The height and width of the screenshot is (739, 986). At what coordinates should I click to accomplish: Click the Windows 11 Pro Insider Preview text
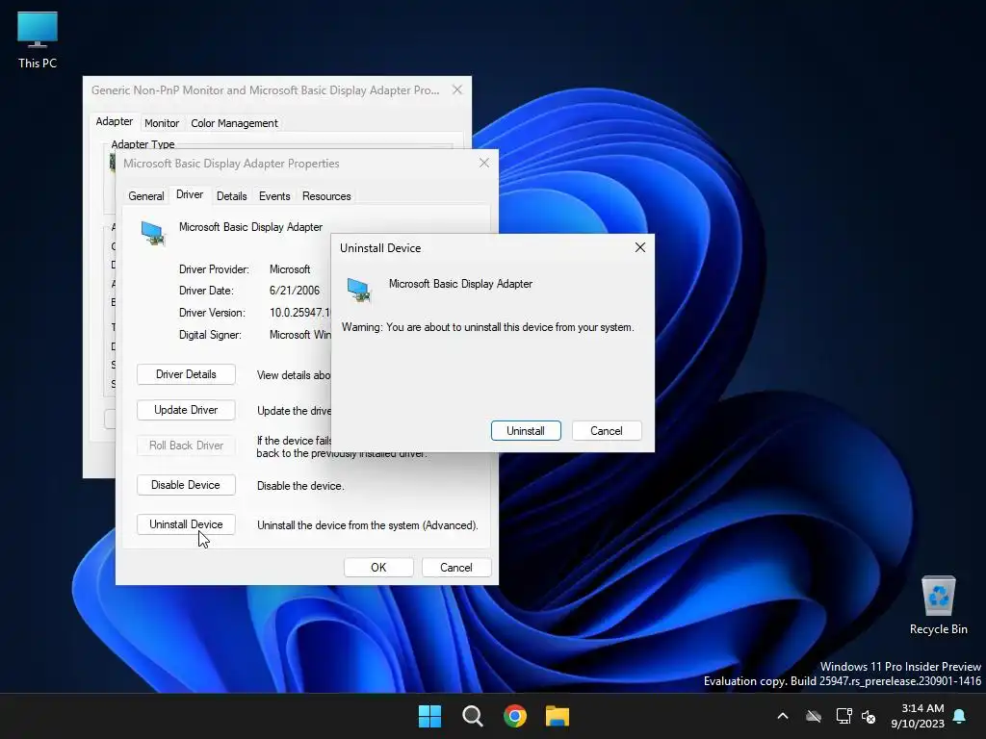click(900, 667)
